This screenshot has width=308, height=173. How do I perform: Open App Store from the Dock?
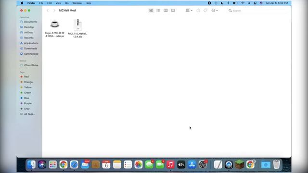[192, 164]
